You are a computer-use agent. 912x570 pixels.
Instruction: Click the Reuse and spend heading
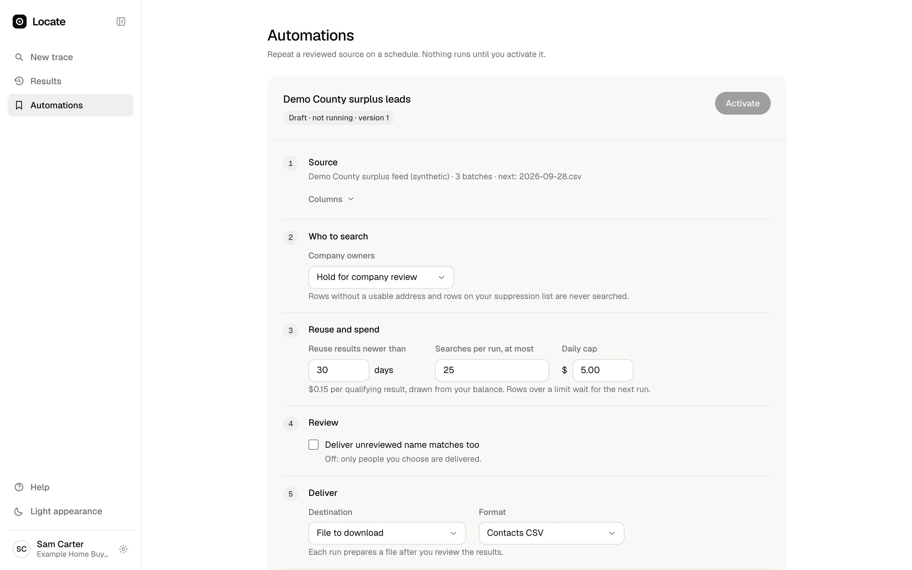(344, 329)
